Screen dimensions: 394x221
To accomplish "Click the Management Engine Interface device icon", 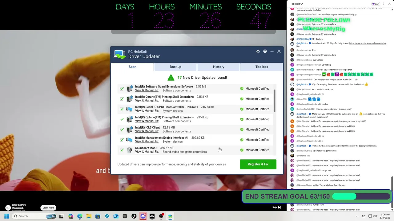I will (x=130, y=140).
